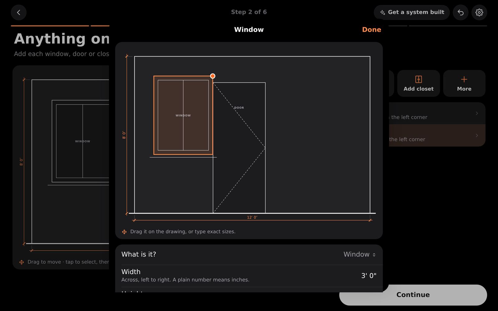Click the undo arrow icon
This screenshot has height=311, width=498.
[461, 12]
